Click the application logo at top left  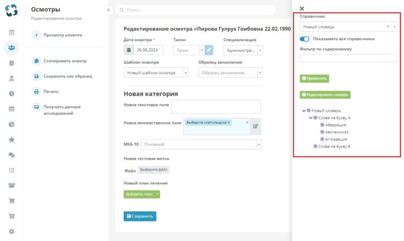pos(11,10)
